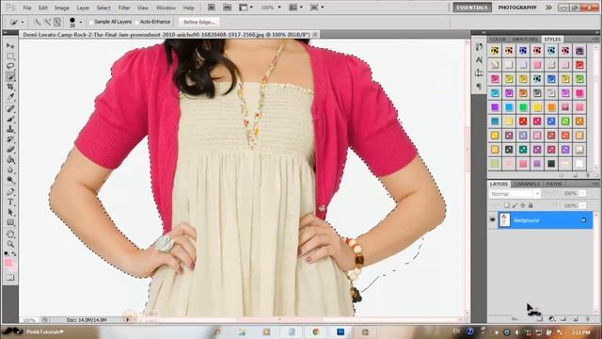This screenshot has height=339, width=602.
Task: Create a new layer group
Action: pos(563,318)
